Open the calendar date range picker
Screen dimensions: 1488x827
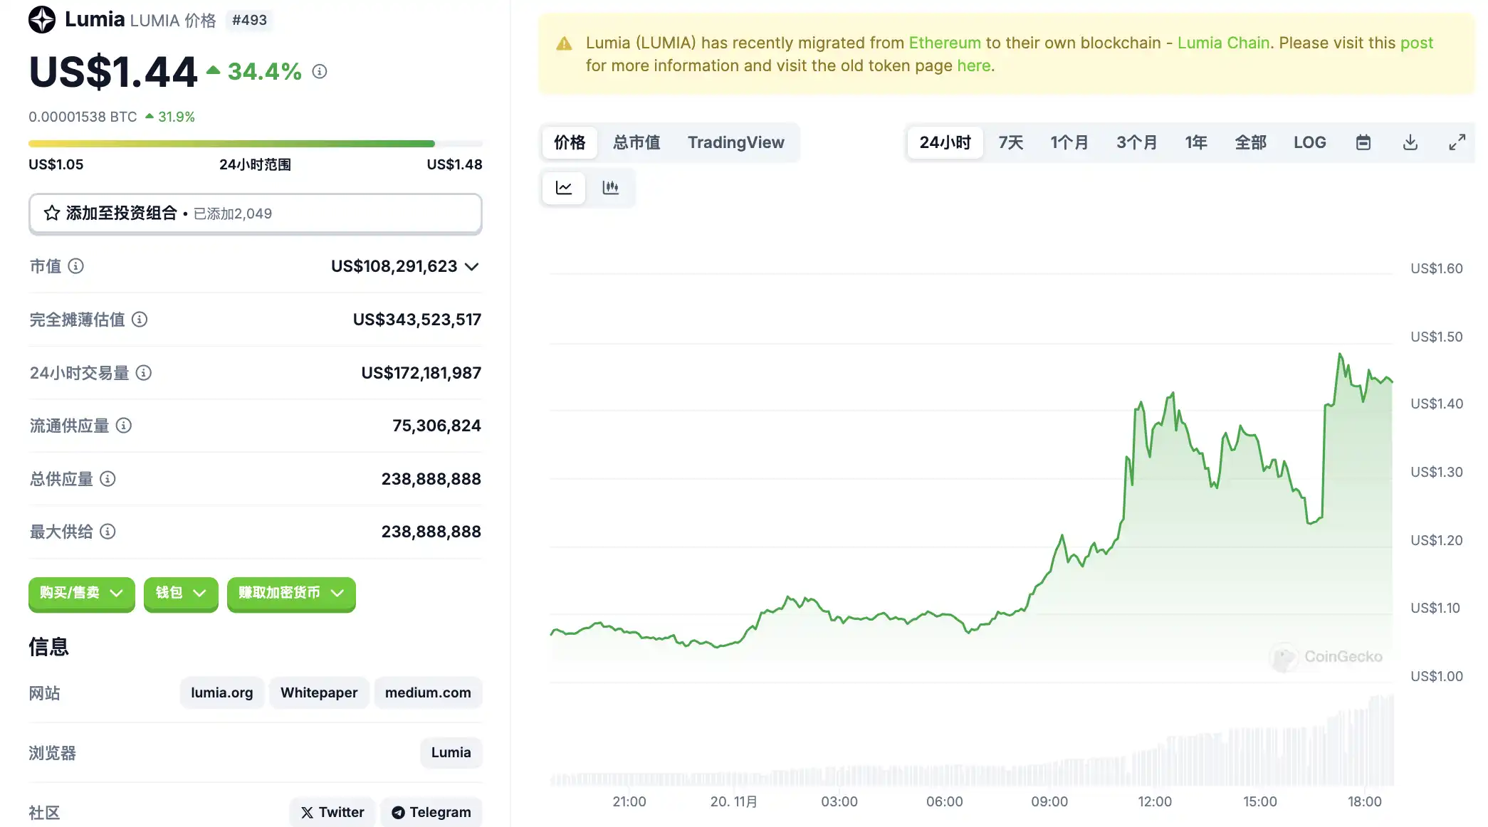point(1363,142)
